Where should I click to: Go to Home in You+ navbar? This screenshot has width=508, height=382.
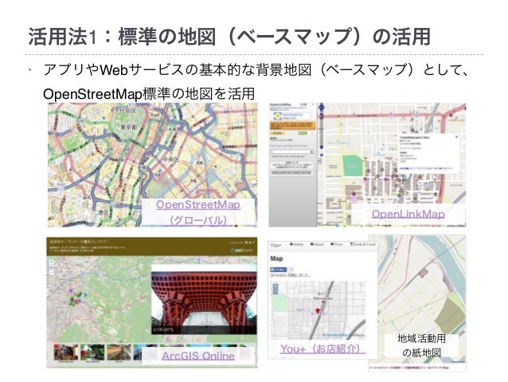[x=296, y=244]
